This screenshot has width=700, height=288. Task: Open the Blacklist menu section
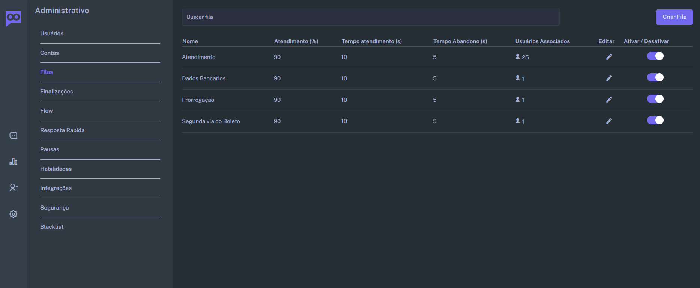(x=52, y=227)
